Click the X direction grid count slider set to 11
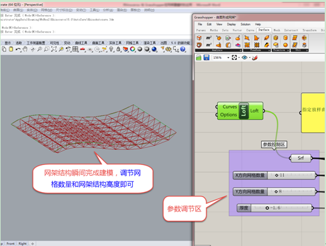Viewport: 326px width, 246px height. pyautogui.click(x=274, y=175)
